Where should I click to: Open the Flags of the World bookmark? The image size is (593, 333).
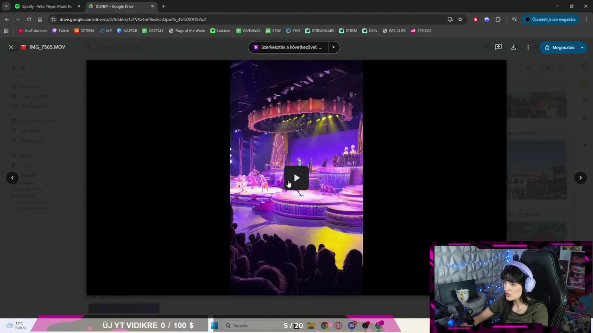(x=187, y=31)
